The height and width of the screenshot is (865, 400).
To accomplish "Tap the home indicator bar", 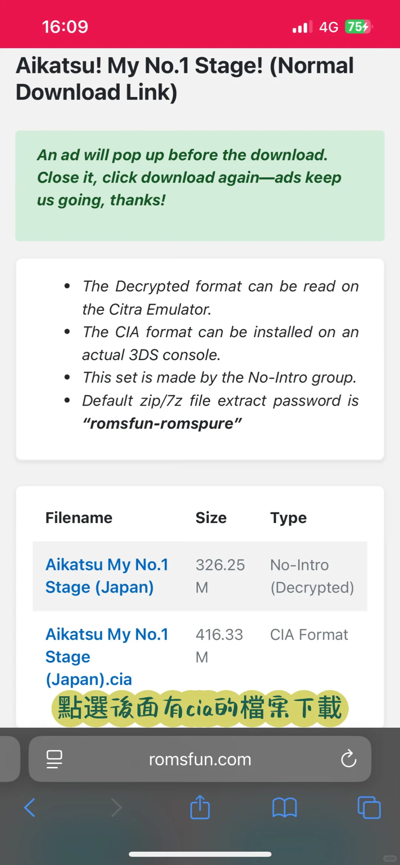I will coord(200,854).
